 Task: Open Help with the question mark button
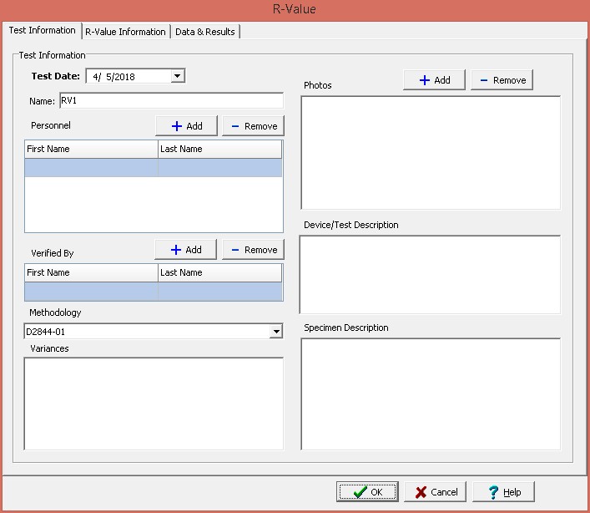click(x=503, y=491)
